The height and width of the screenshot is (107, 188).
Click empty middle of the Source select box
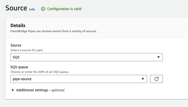86,57
